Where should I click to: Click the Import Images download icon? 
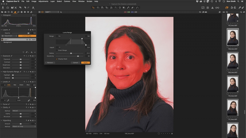point(3,7)
